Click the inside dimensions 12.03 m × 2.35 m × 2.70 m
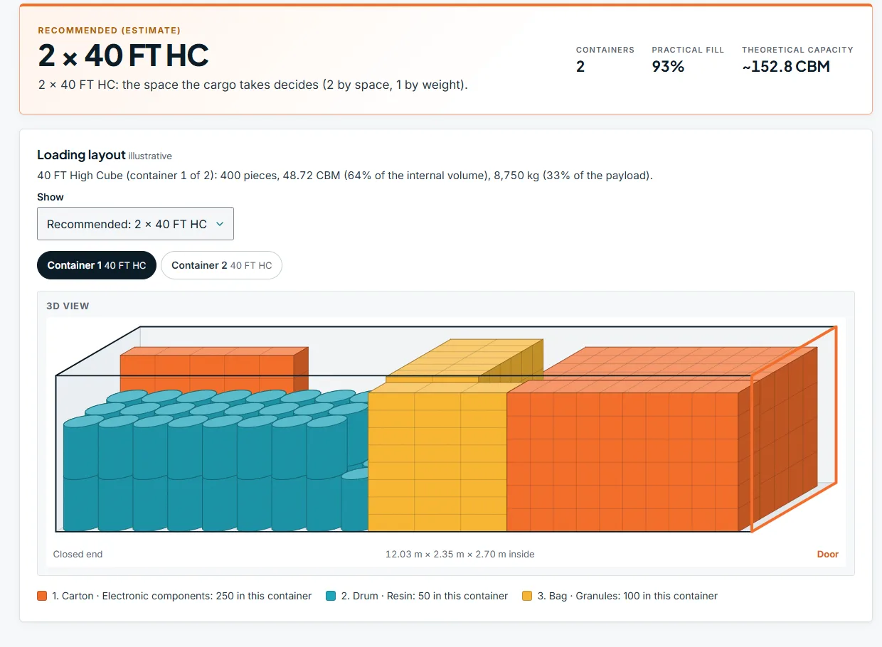The image size is (882, 647). 459,554
